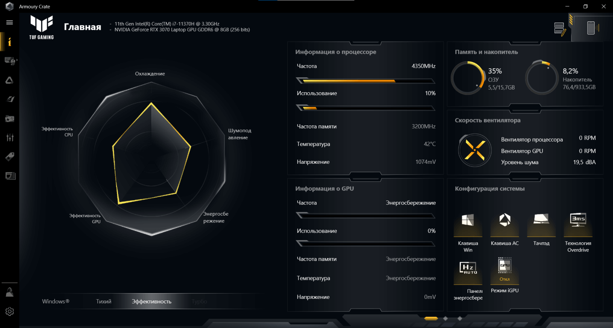
Task: Open the Aura Sync triangle icon
Action: [x=9, y=80]
